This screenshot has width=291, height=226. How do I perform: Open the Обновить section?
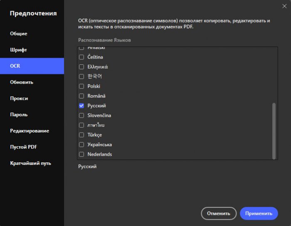(x=22, y=82)
